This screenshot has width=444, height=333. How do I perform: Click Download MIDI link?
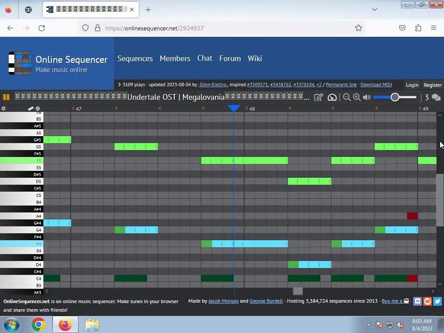(x=376, y=85)
